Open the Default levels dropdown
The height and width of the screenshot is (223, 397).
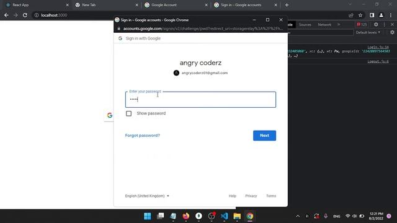click(368, 32)
